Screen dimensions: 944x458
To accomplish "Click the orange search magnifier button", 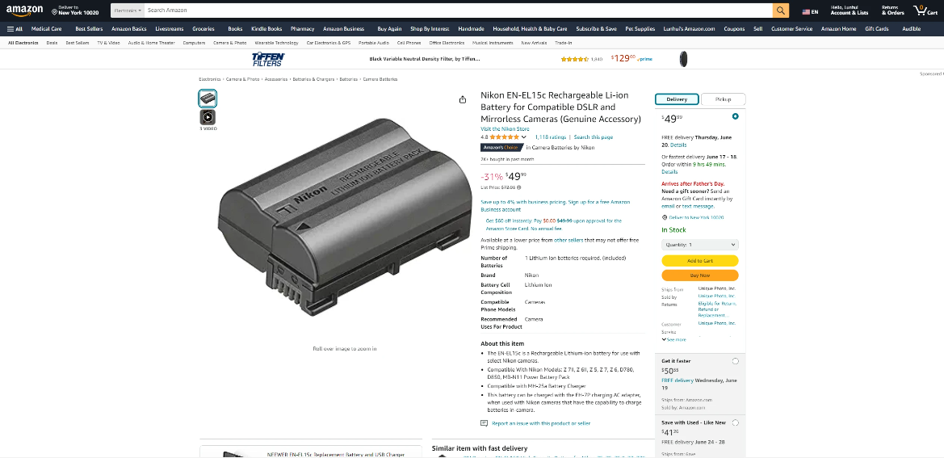I will 781,11.
